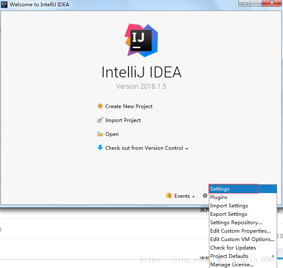Expand the Version Control checkout arrow
Image resolution: width=283 pixels, height=268 pixels.
(187, 149)
